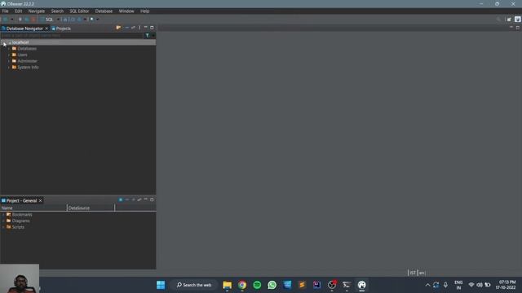Expand the Databases folder
This screenshot has width=522, height=293.
coord(9,49)
